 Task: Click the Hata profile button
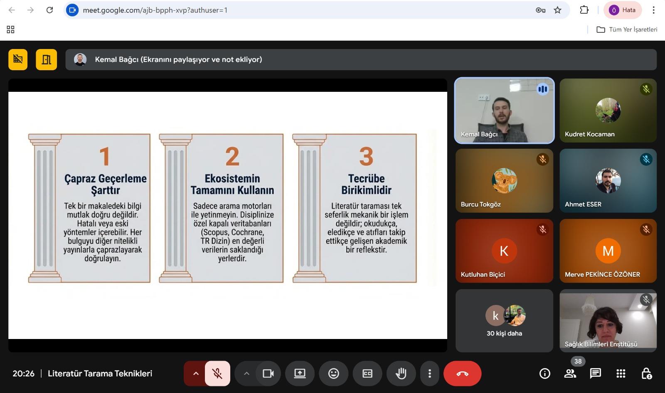[x=622, y=10]
